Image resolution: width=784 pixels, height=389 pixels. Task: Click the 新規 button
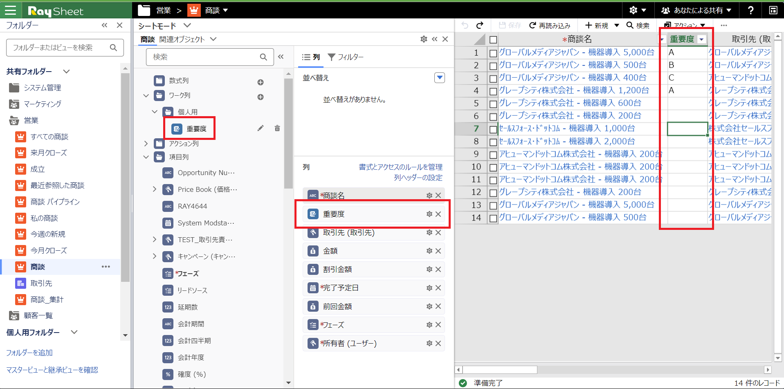click(x=597, y=25)
